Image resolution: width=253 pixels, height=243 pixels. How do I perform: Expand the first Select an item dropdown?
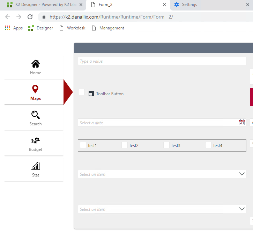[242, 174]
